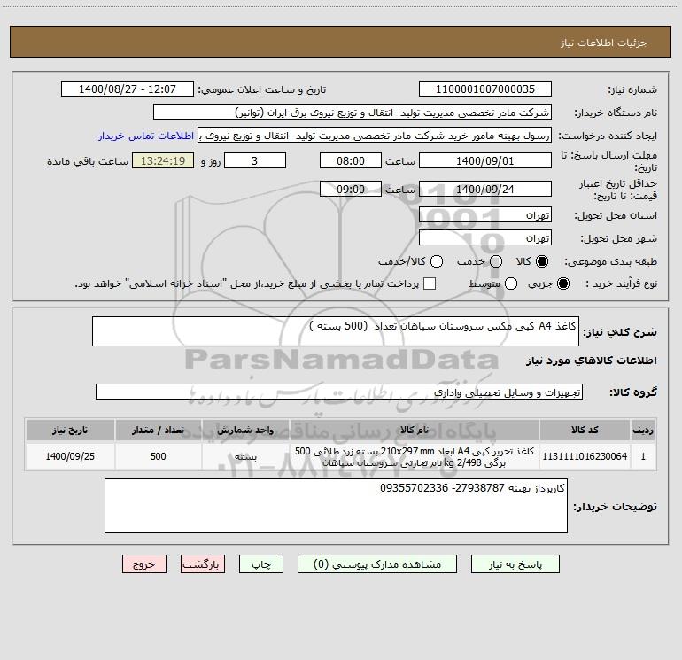Select the جزیی purchase type radio
This screenshot has width=682, height=660.
click(x=562, y=283)
